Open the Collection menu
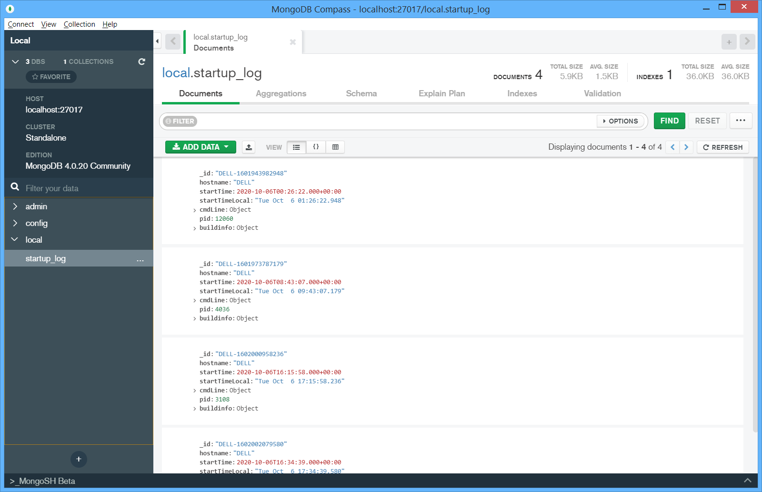This screenshot has height=492, width=762. pos(80,24)
